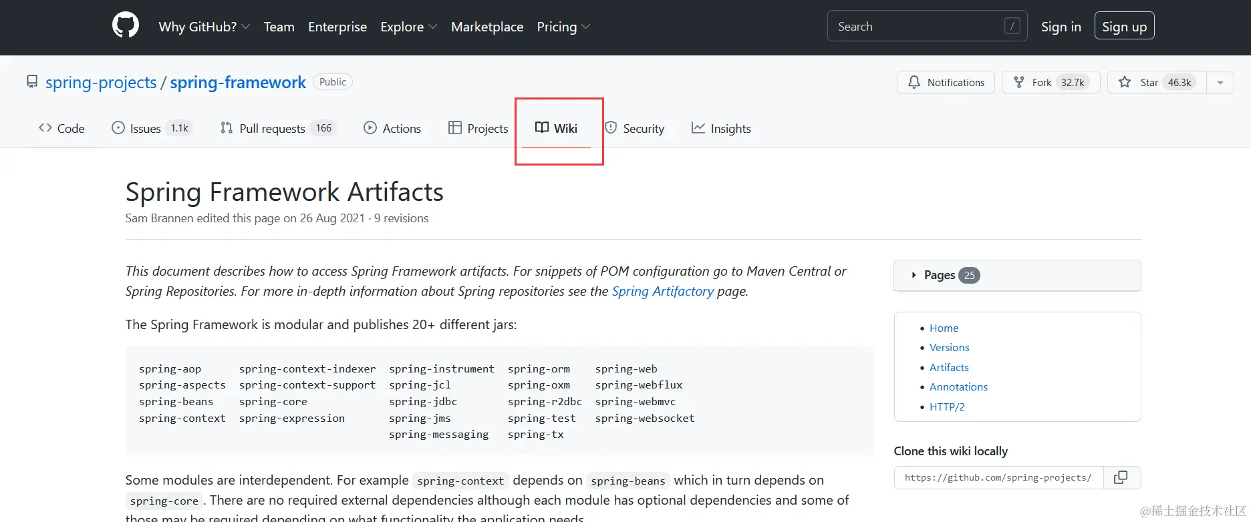Click the GitHub octocat logo

(x=126, y=26)
